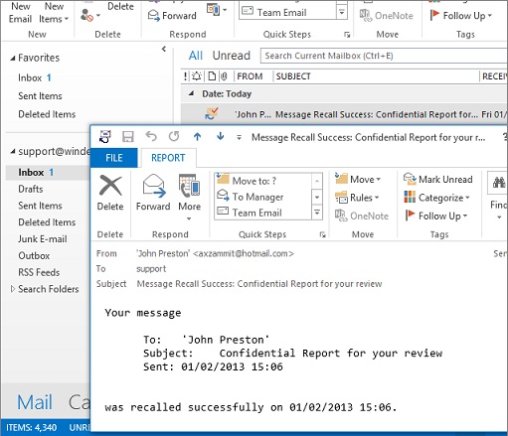Expand Search Folders
The height and width of the screenshot is (436, 508).
click(13, 289)
